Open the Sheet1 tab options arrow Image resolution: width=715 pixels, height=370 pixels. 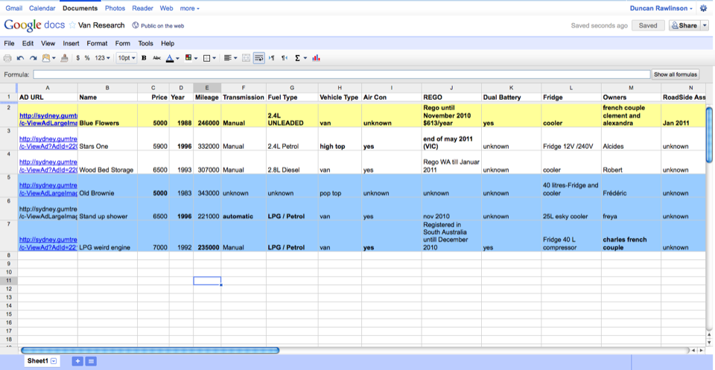click(x=54, y=361)
